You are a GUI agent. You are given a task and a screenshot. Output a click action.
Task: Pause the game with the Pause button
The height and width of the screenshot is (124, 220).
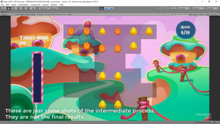point(107,9)
